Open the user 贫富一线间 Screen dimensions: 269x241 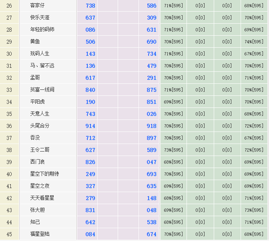(x=42, y=90)
